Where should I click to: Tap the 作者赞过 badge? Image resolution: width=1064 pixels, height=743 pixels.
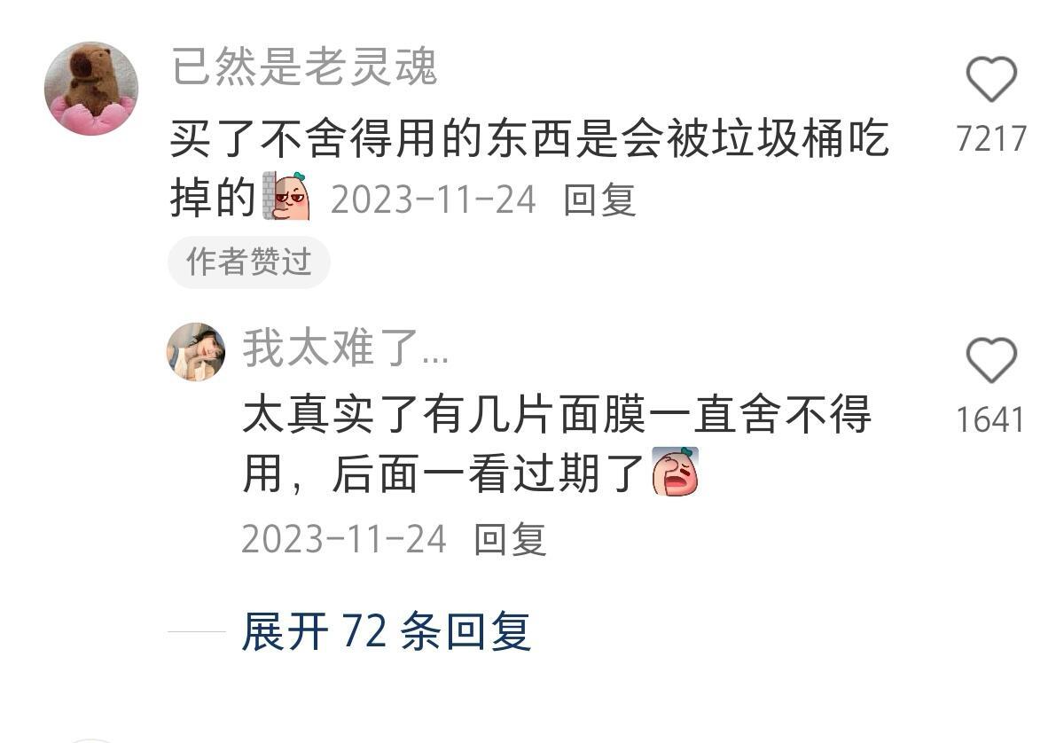pyautogui.click(x=249, y=262)
